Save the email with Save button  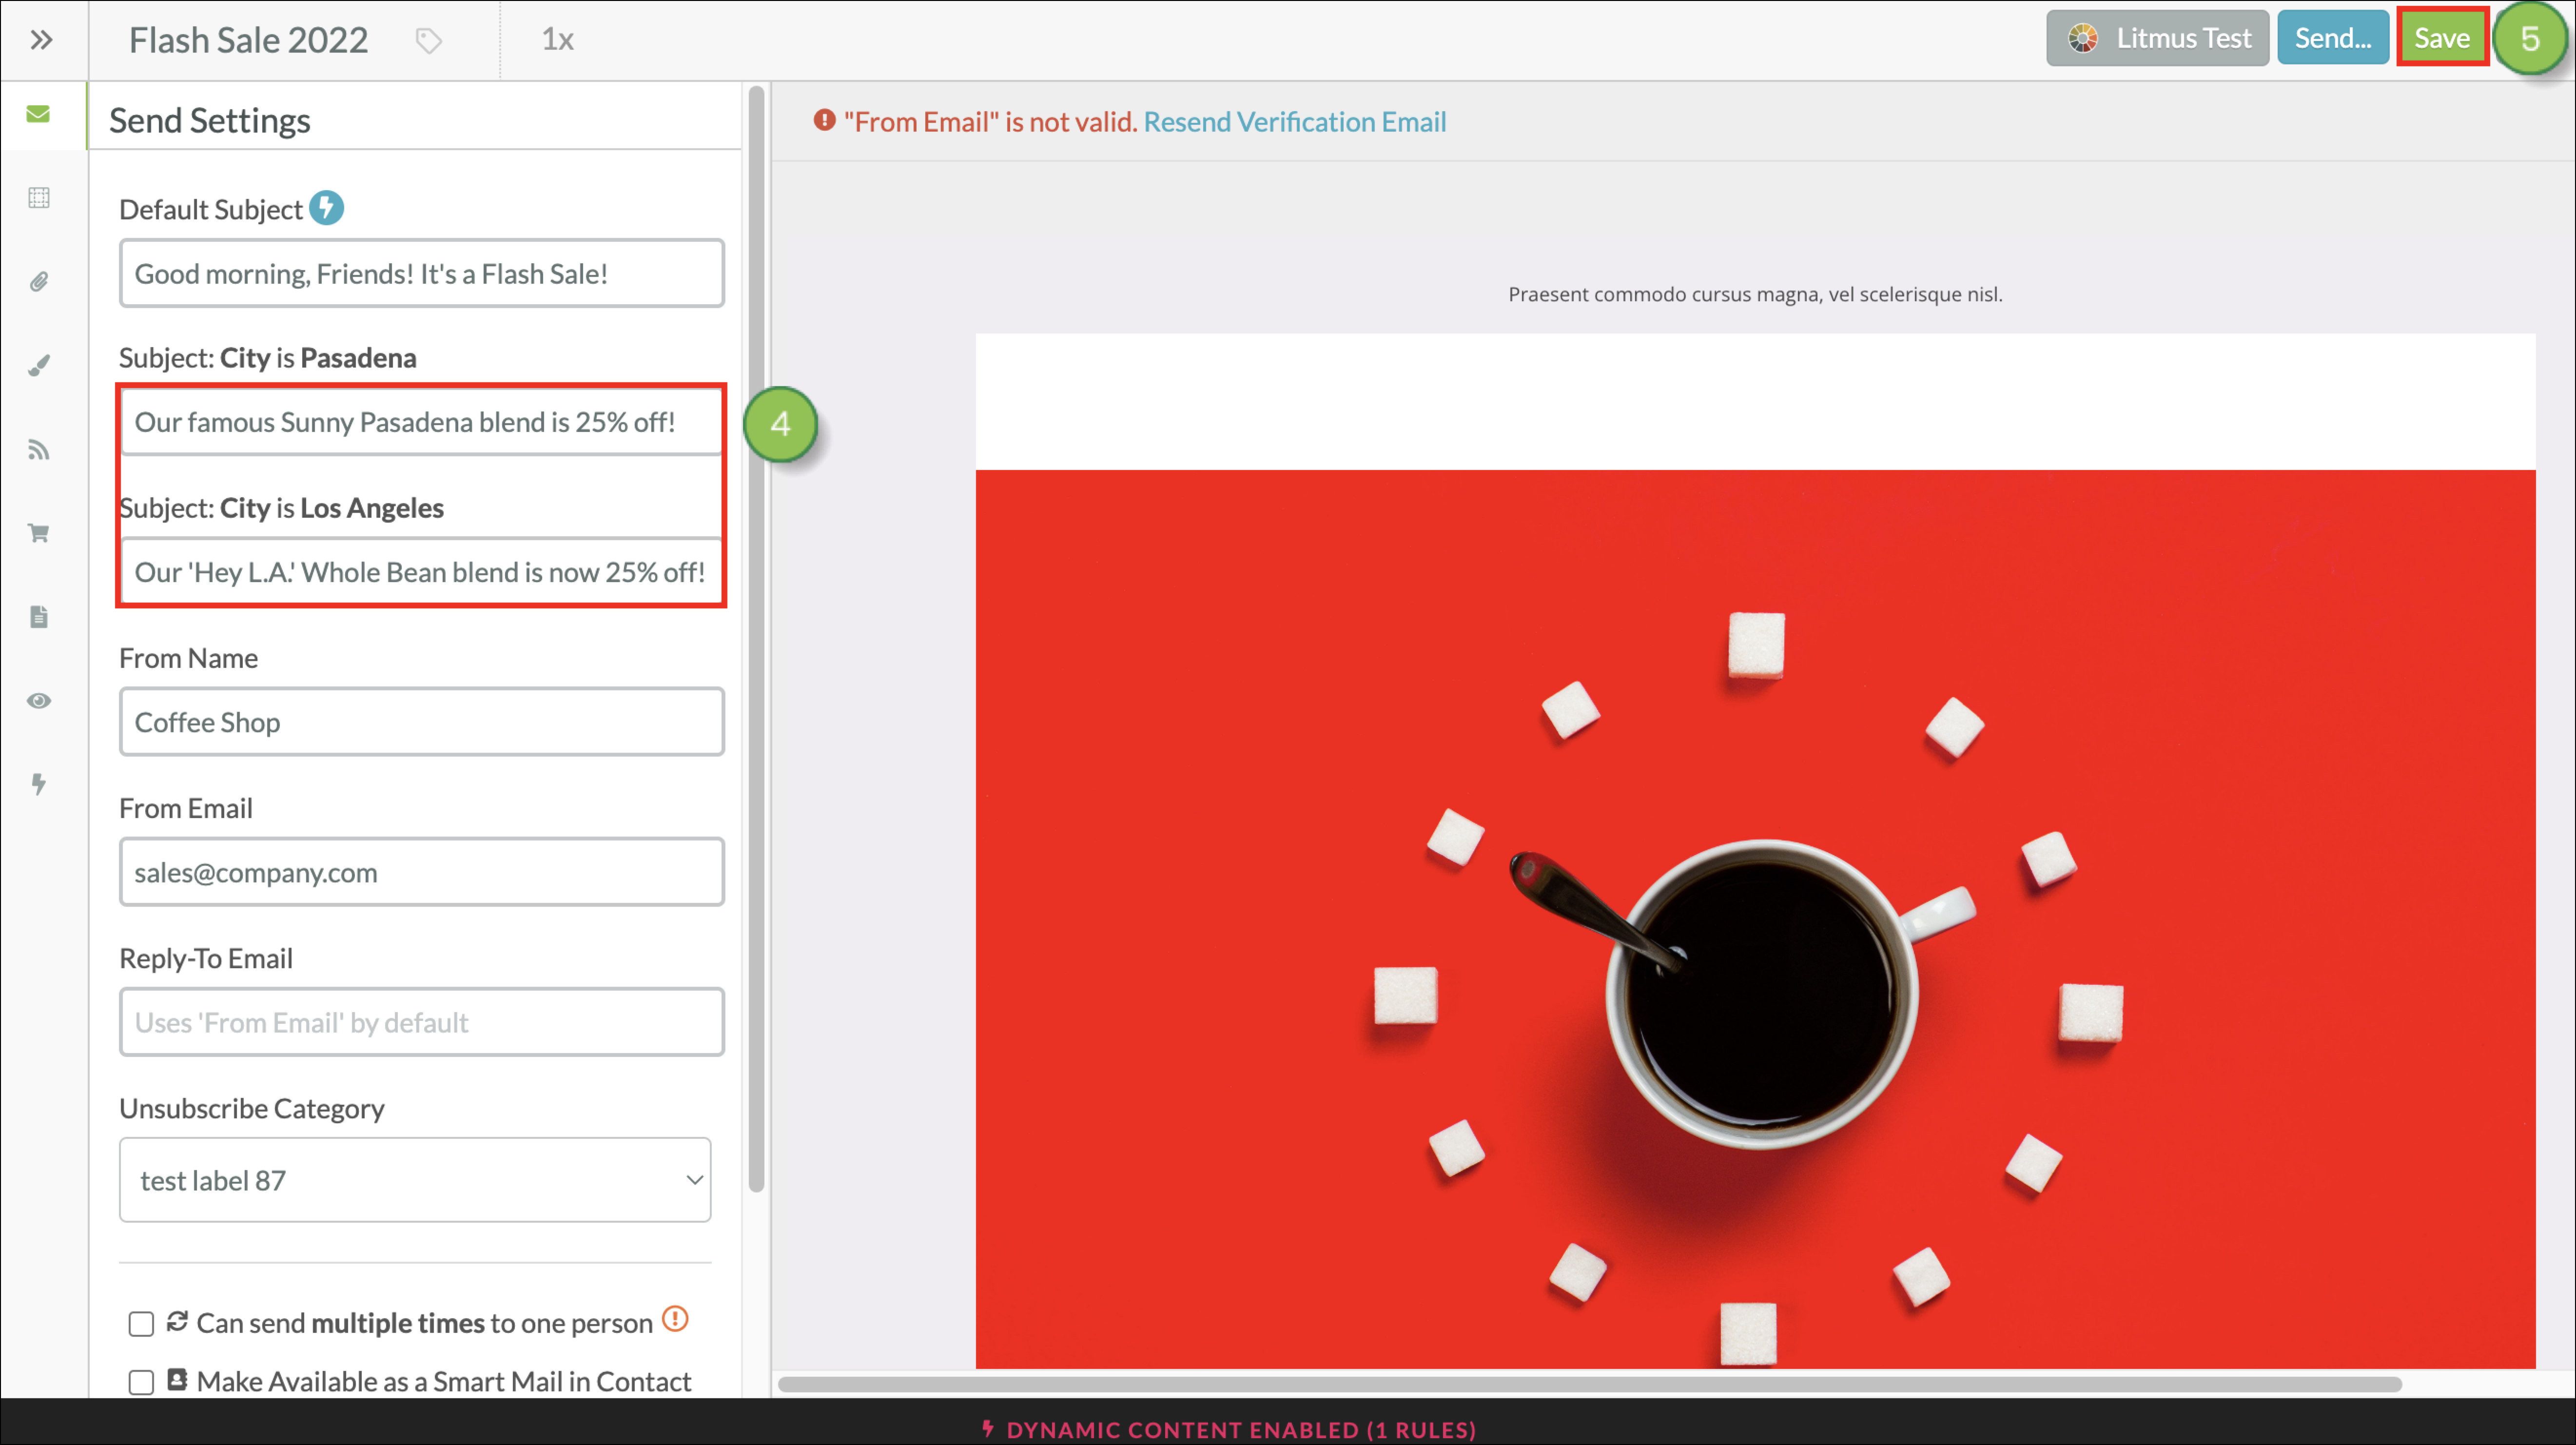[2442, 38]
